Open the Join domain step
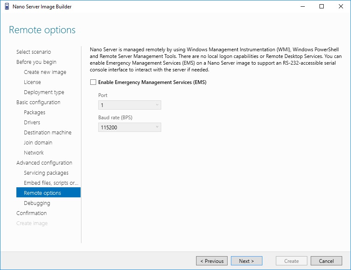Viewport: 351px width, 270px height. (x=38, y=143)
